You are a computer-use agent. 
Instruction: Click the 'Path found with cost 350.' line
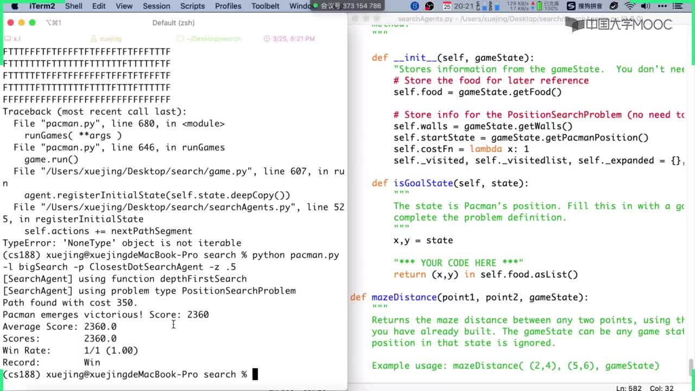(70, 302)
